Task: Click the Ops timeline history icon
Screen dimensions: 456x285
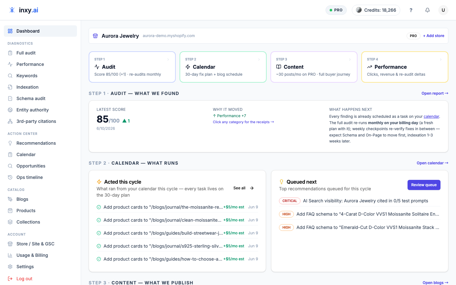Action: coord(10,177)
